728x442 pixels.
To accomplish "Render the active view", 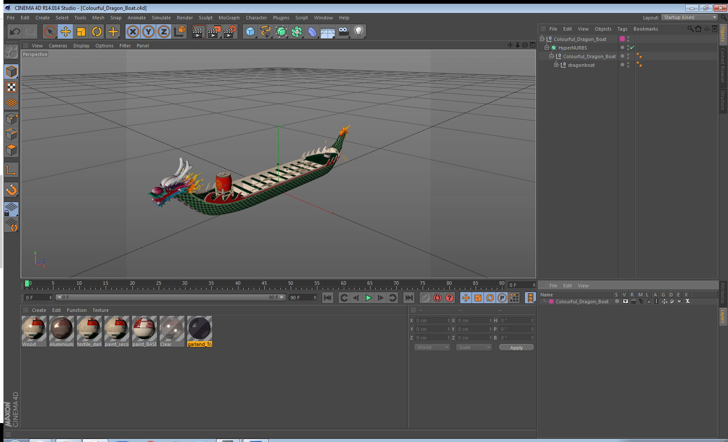I will click(198, 31).
